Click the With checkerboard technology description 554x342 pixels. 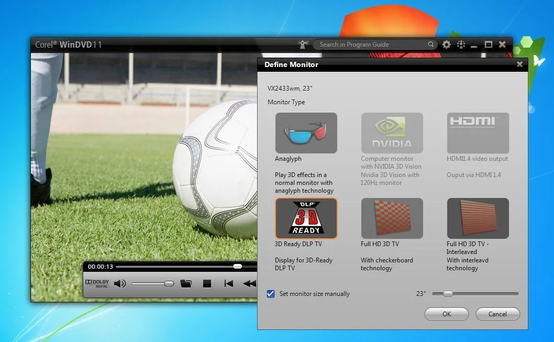pyautogui.click(x=387, y=264)
